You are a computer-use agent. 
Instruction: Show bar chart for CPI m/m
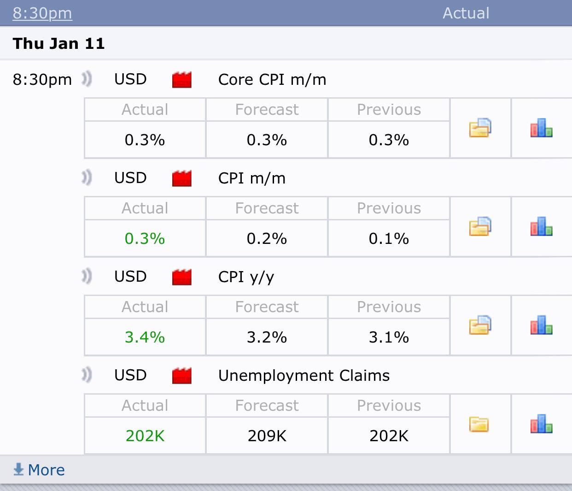pyautogui.click(x=541, y=226)
